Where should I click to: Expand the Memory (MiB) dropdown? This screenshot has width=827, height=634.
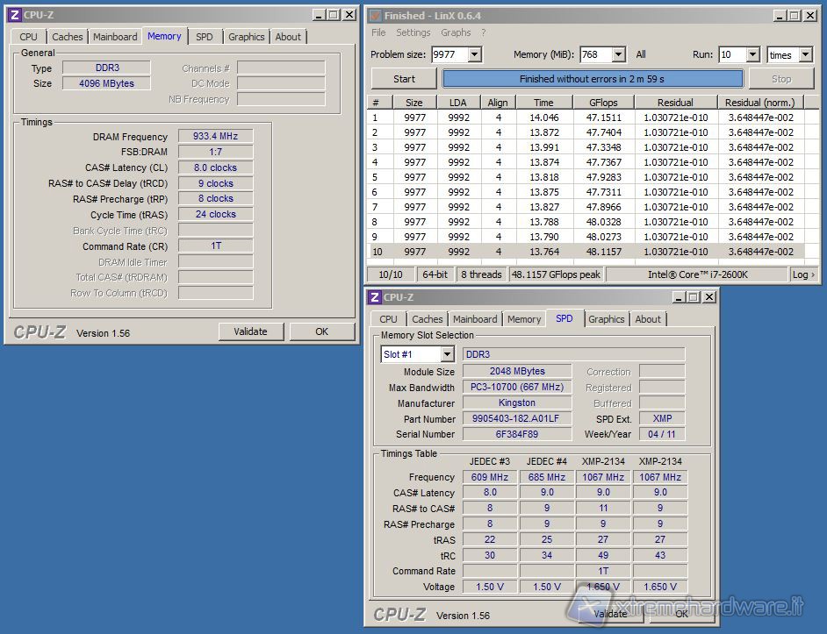tap(618, 54)
